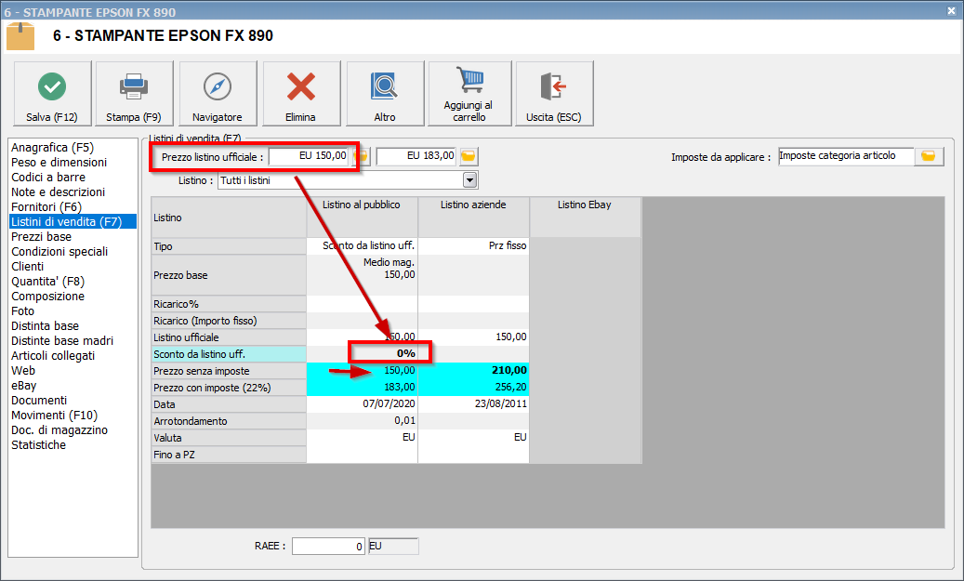Click the Salva (F12) green checkmark button
Screen dimensions: 964x581
click(52, 94)
